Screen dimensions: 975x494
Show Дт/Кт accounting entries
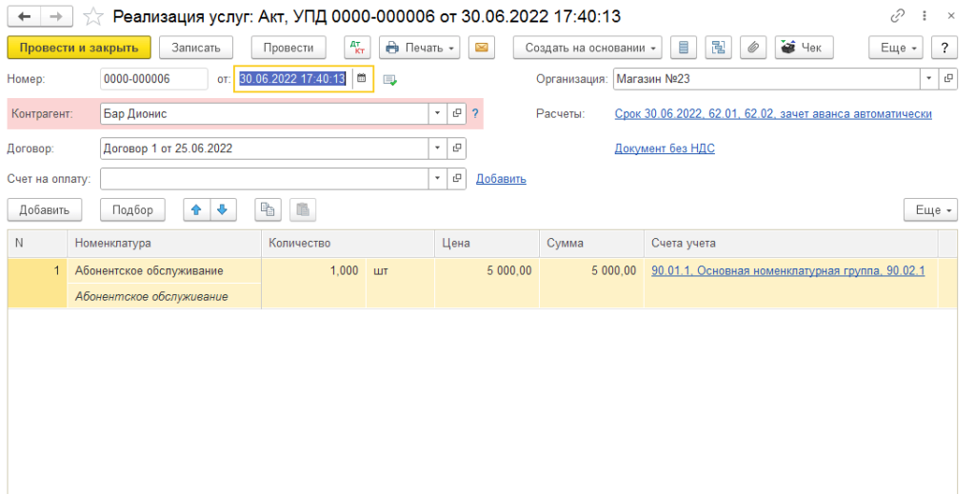pyautogui.click(x=358, y=48)
